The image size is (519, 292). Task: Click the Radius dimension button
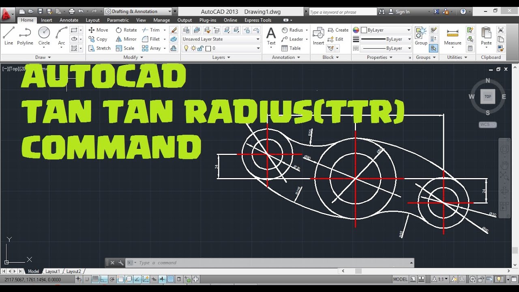coord(292,30)
